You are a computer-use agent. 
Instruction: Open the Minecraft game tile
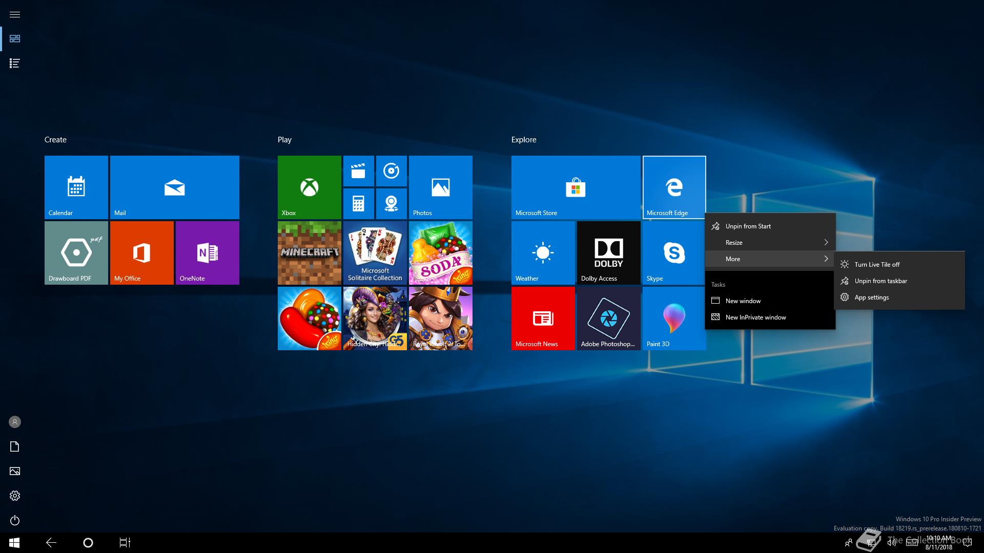click(309, 253)
